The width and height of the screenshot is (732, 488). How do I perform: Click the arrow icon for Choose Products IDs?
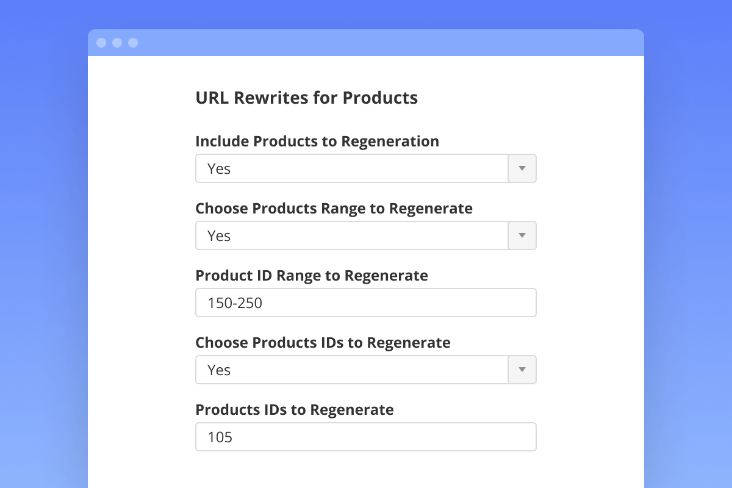click(x=522, y=370)
